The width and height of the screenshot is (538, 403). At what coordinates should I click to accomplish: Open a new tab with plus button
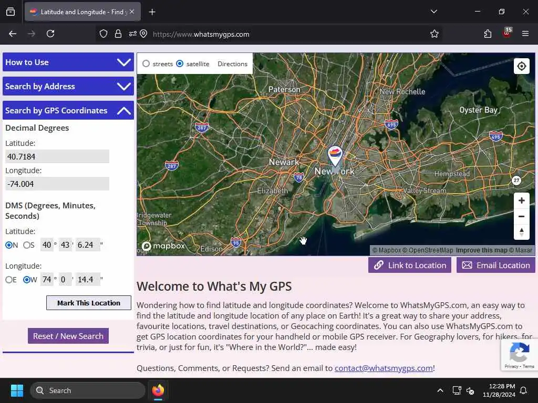pyautogui.click(x=152, y=12)
